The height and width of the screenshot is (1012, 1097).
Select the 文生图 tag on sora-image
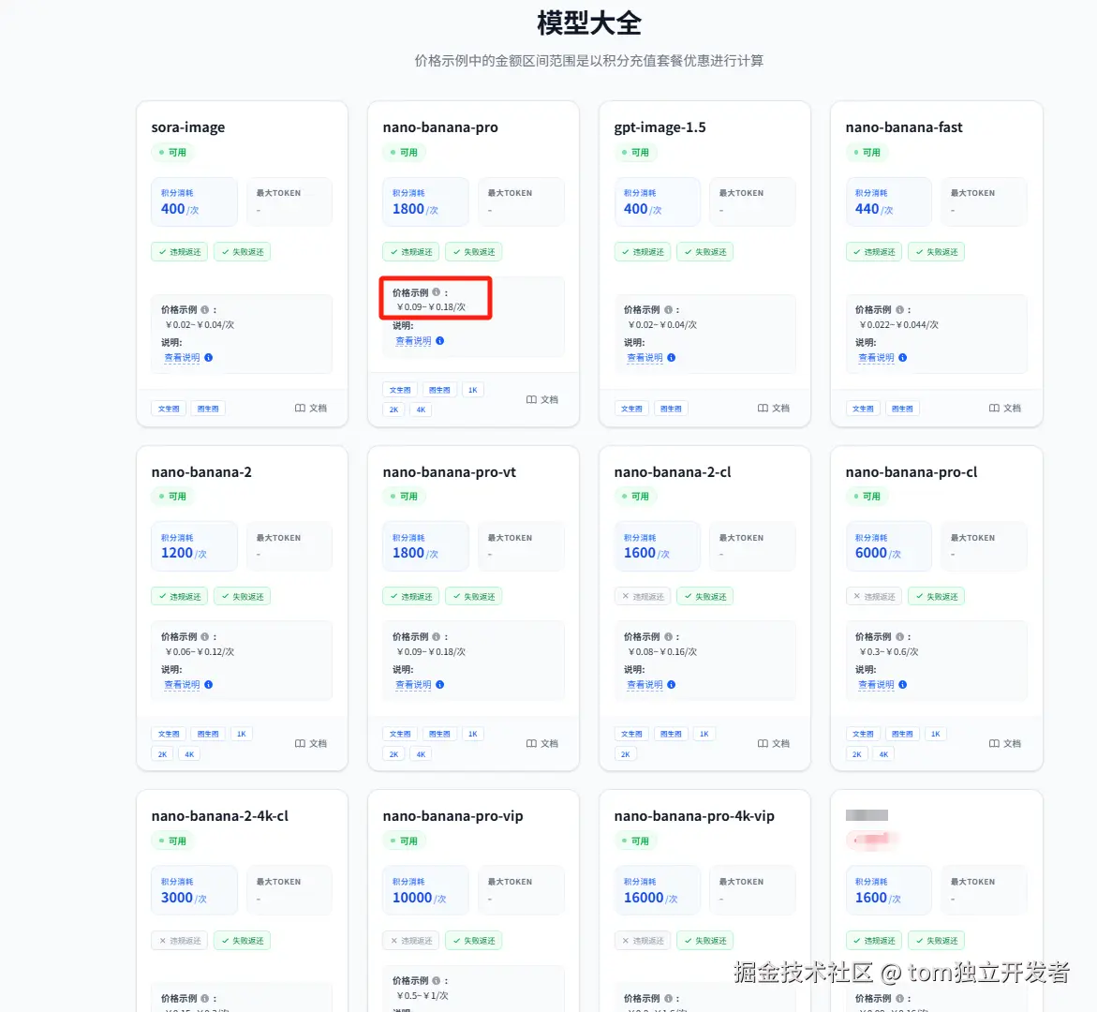tap(169, 409)
